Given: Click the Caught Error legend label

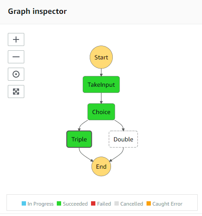Looking at the screenshot, I should pos(167,204).
